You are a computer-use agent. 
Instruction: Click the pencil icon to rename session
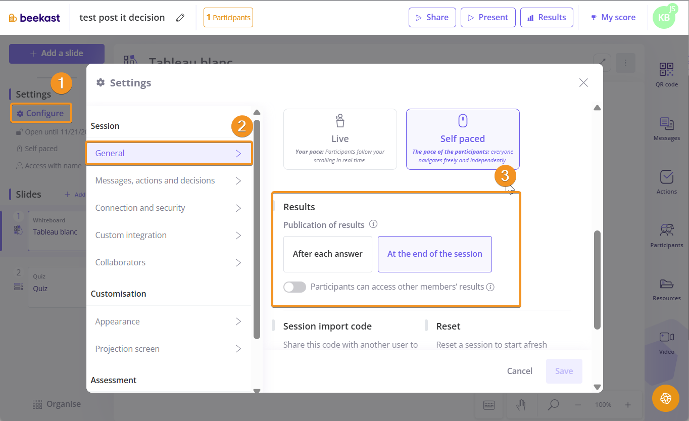[x=180, y=18]
